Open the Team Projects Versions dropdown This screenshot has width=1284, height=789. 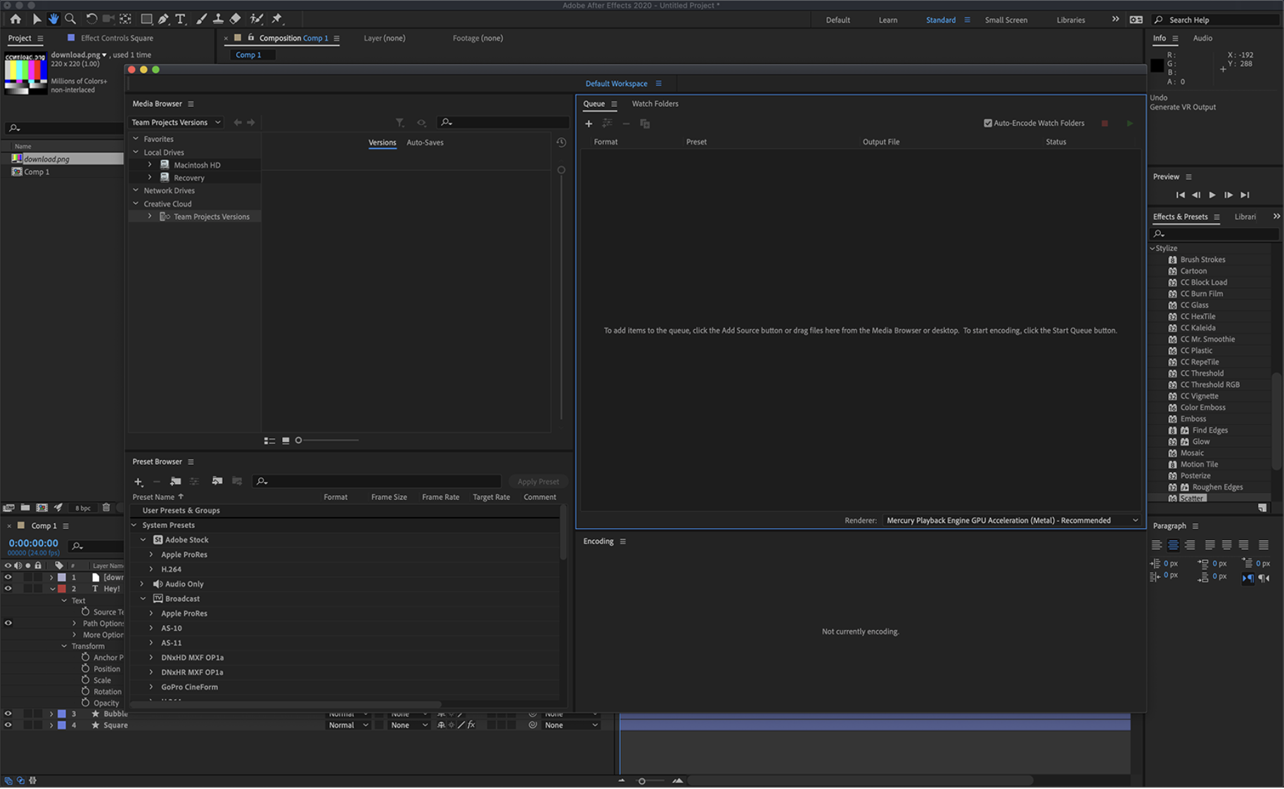(x=176, y=122)
